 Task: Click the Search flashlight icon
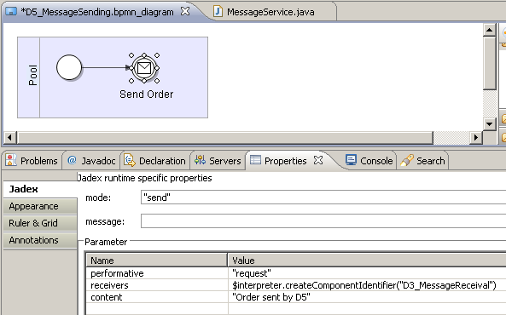pos(407,160)
